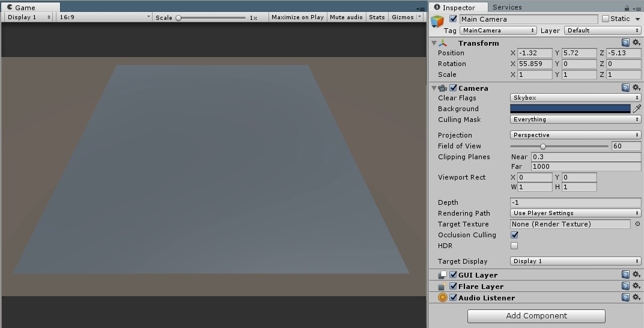
Task: Toggle Maximize on Play
Action: (297, 17)
